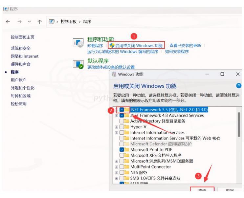Click the 卸载程序 link
The height and width of the screenshot is (198, 244).
pyautogui.click(x=95, y=46)
